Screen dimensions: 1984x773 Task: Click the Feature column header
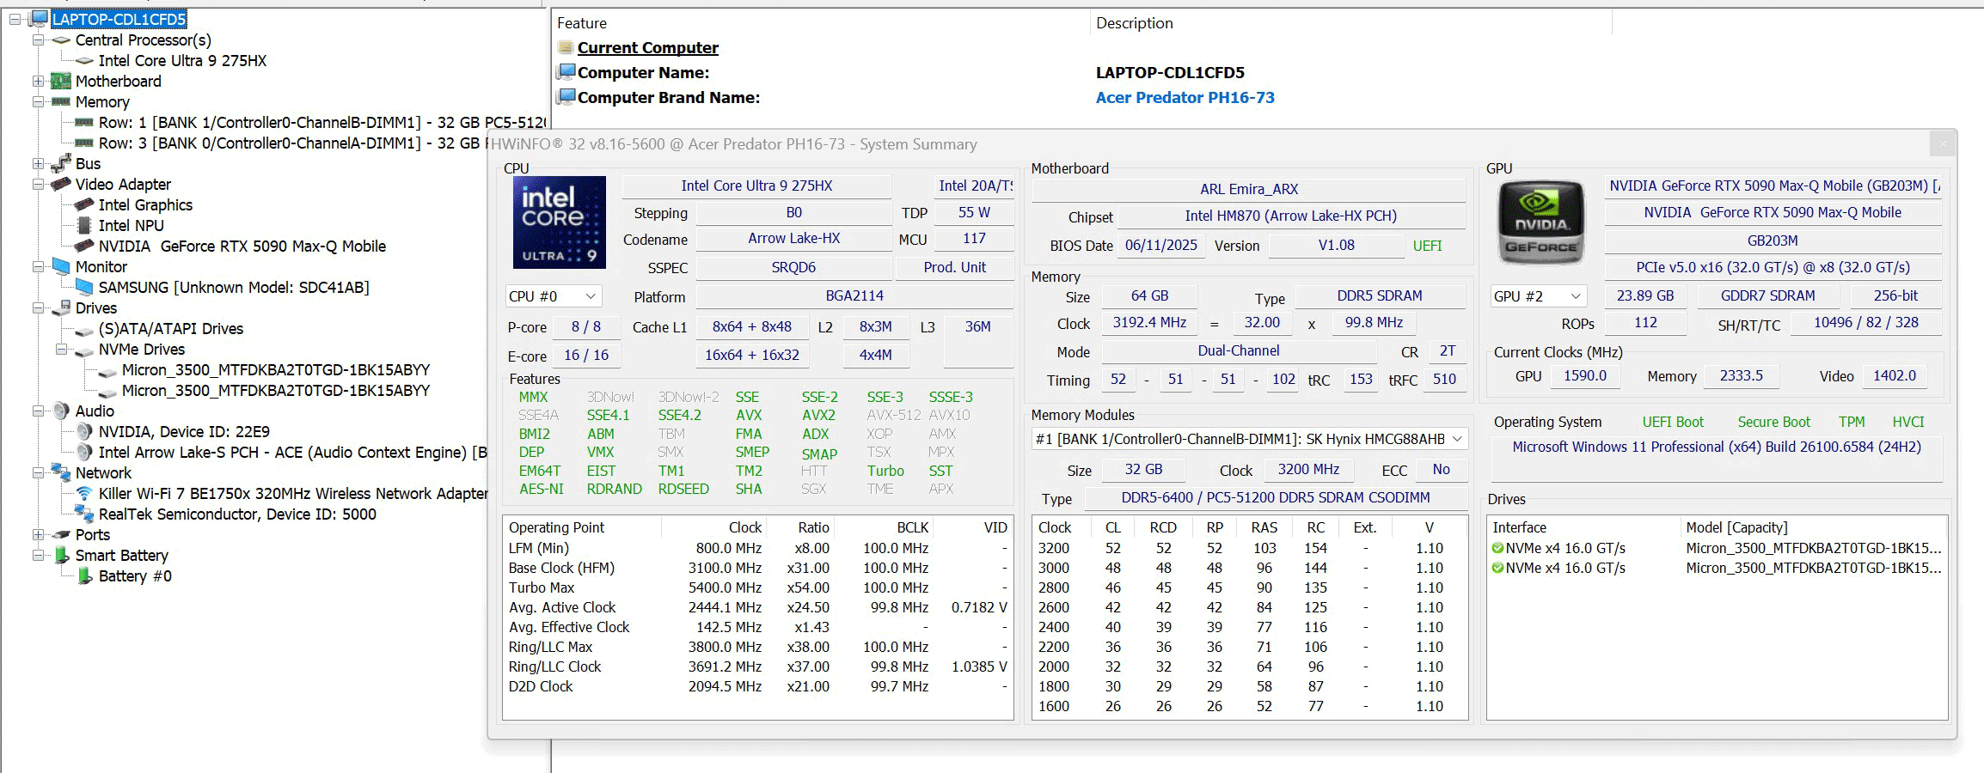821,23
